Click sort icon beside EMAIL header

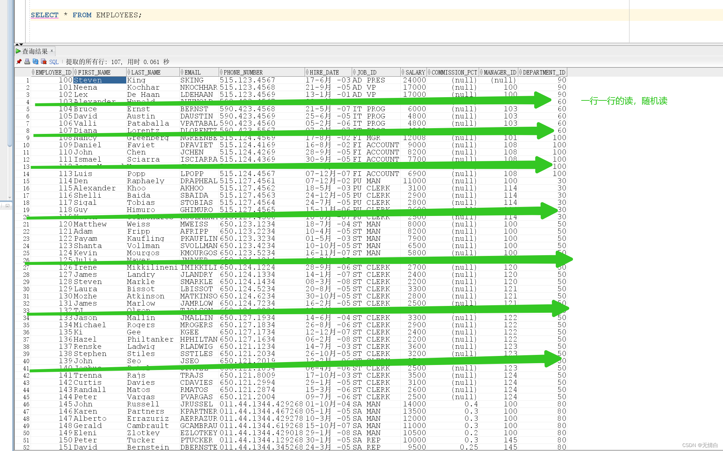182,72
